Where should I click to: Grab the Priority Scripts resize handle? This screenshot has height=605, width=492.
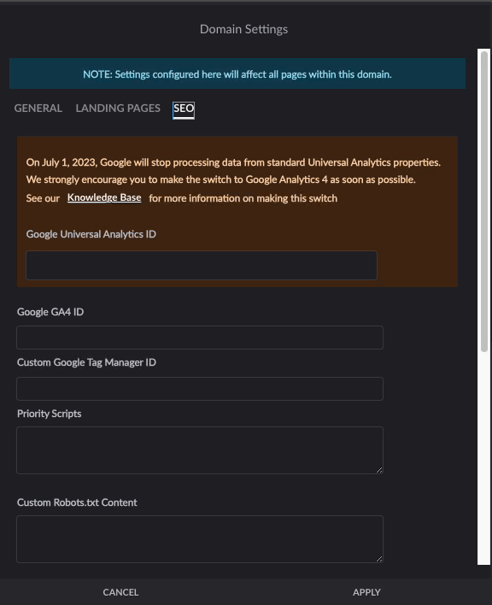click(x=379, y=470)
